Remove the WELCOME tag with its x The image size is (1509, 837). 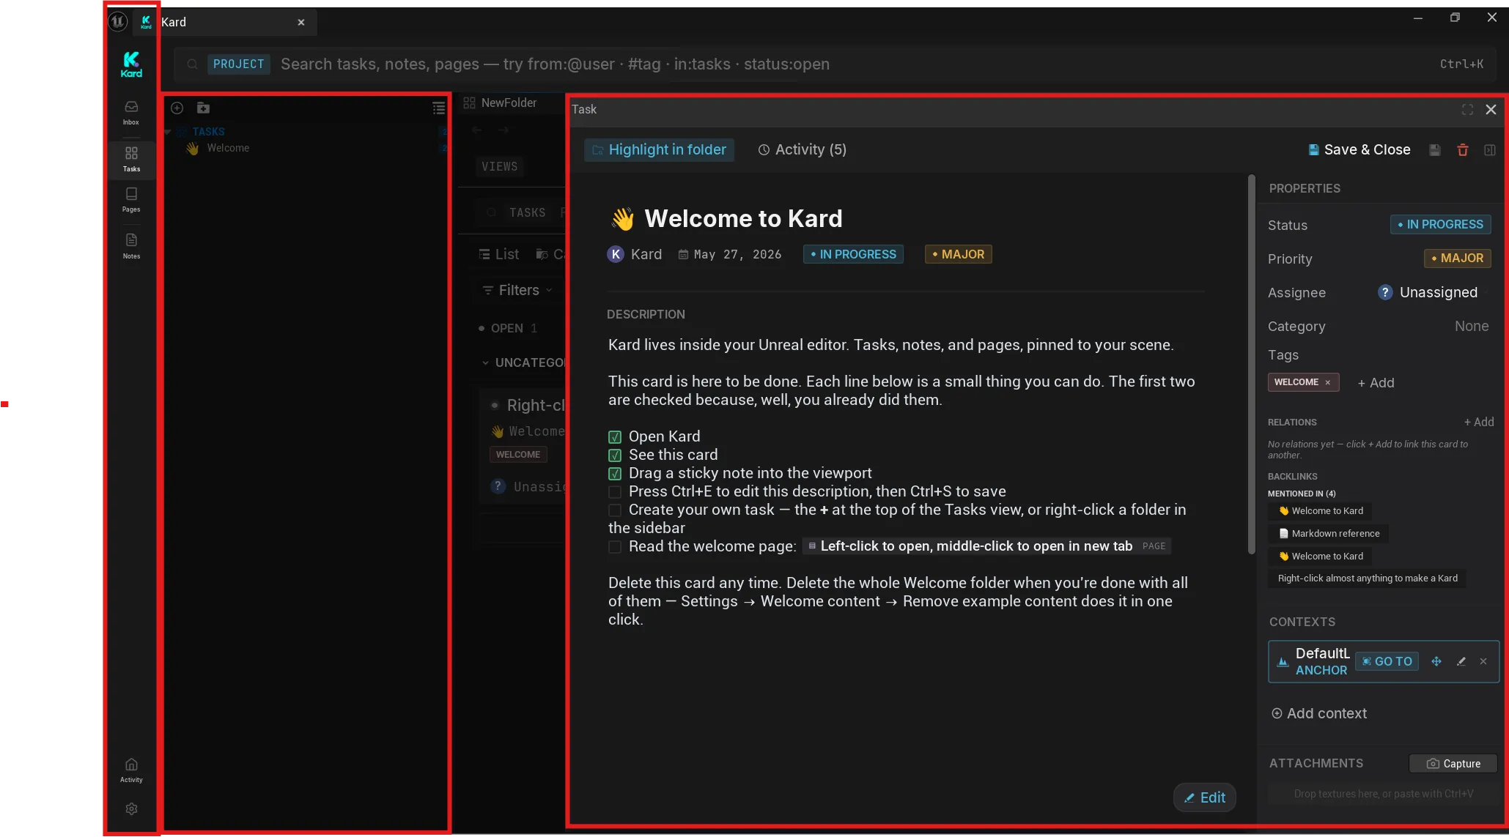click(1327, 382)
